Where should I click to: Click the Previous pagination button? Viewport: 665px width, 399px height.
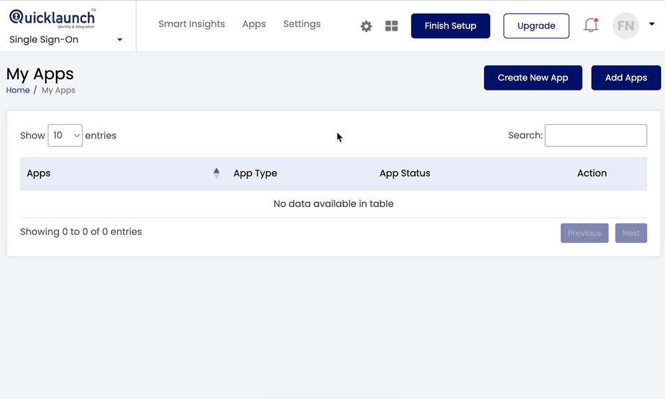tap(584, 233)
